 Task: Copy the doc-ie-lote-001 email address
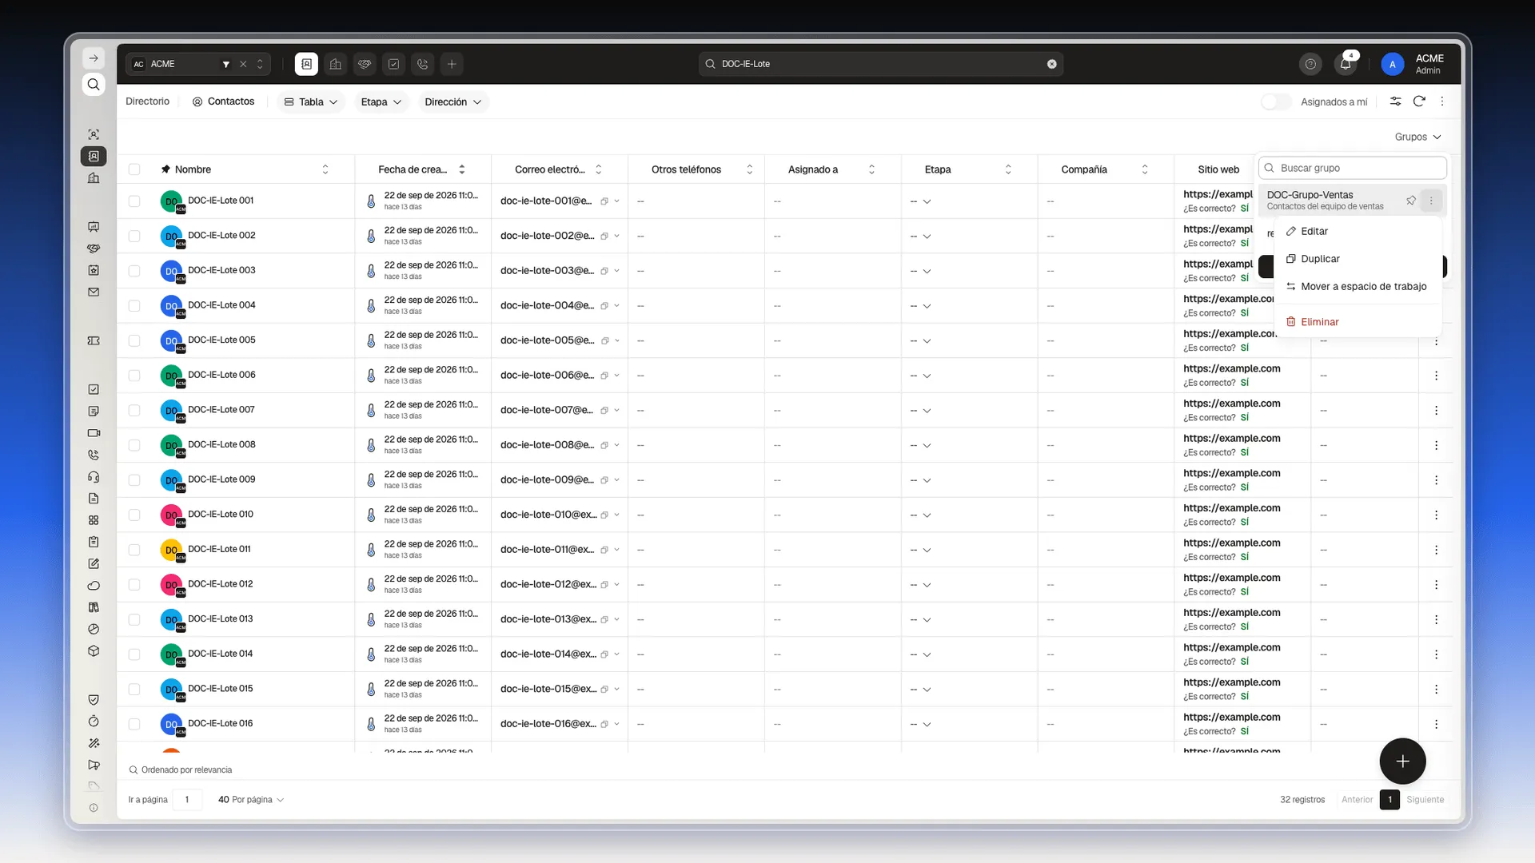(604, 201)
